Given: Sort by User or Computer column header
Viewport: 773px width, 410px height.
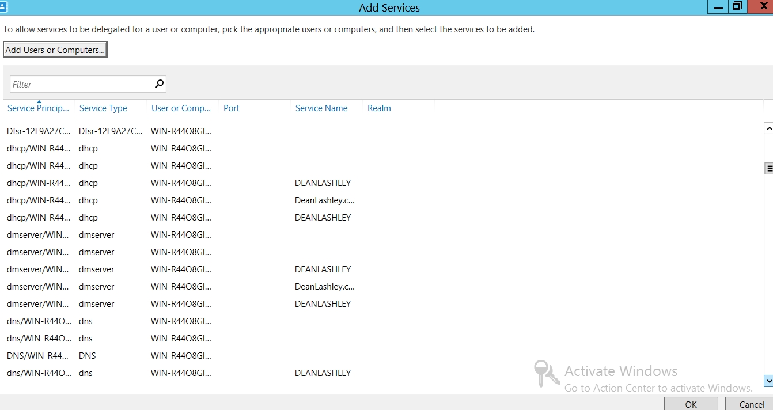Looking at the screenshot, I should click(181, 108).
